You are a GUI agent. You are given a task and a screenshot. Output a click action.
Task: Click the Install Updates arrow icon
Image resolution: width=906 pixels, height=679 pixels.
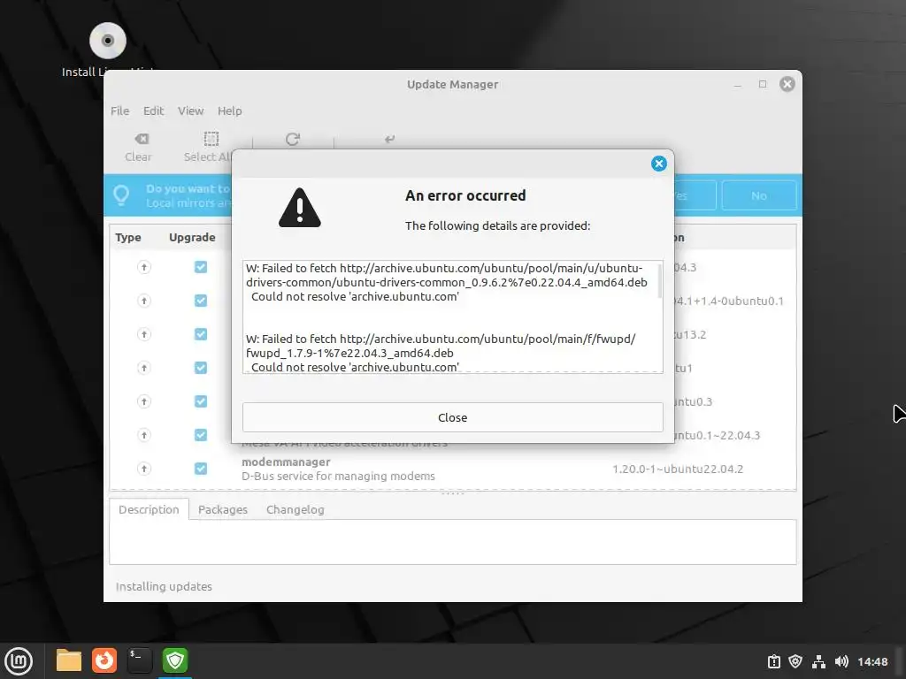pos(390,139)
